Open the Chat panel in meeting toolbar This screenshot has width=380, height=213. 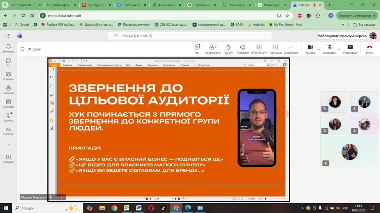tap(197, 49)
